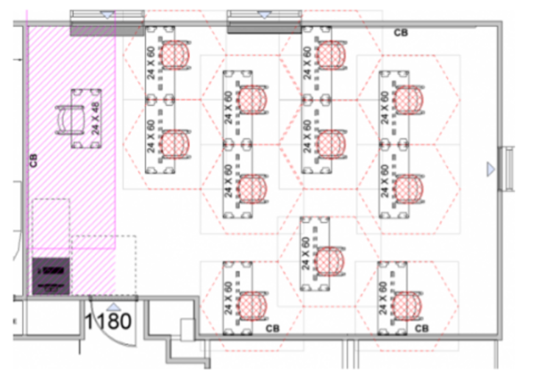Select the CB label at bottom-right desk
This screenshot has width=539, height=386.
[x=422, y=328]
